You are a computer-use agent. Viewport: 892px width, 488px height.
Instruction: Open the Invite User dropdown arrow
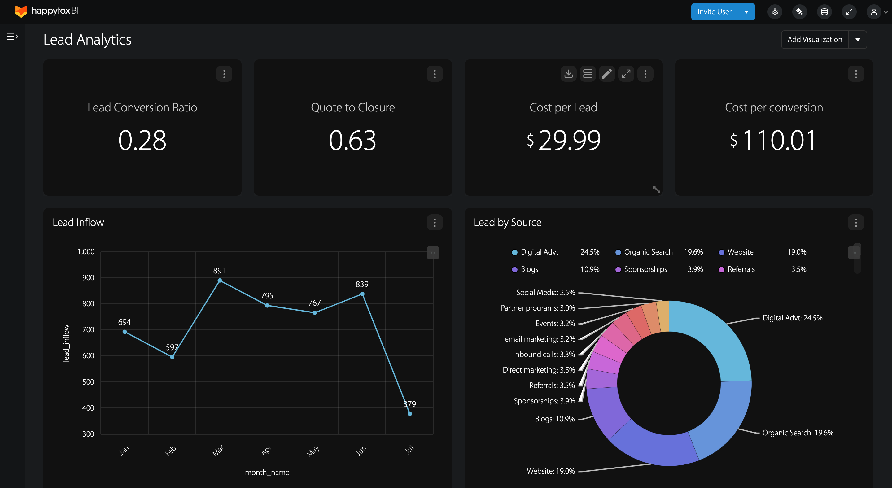[746, 12]
